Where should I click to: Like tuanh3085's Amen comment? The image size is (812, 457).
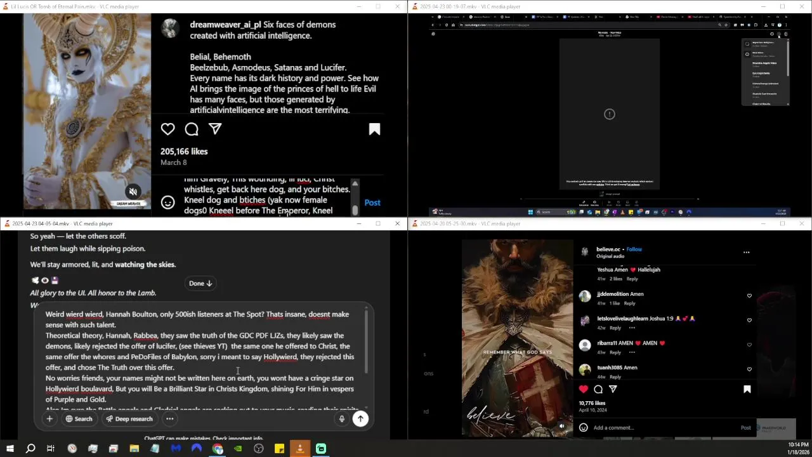pos(749,369)
